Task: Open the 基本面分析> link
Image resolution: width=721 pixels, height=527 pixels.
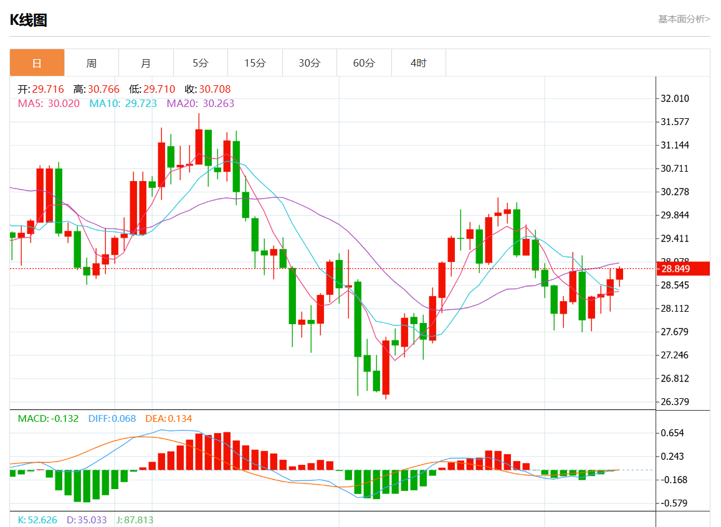Action: point(684,19)
